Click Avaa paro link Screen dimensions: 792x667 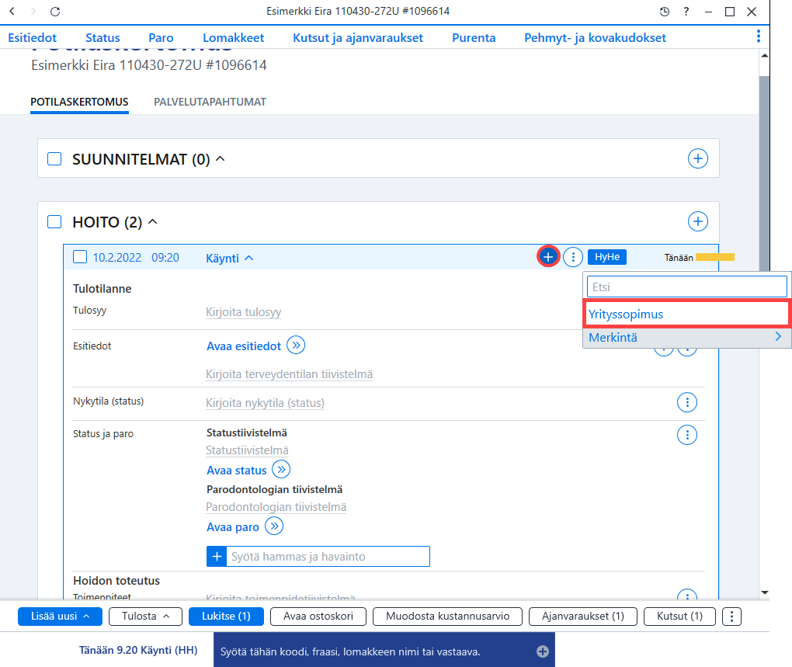(233, 526)
